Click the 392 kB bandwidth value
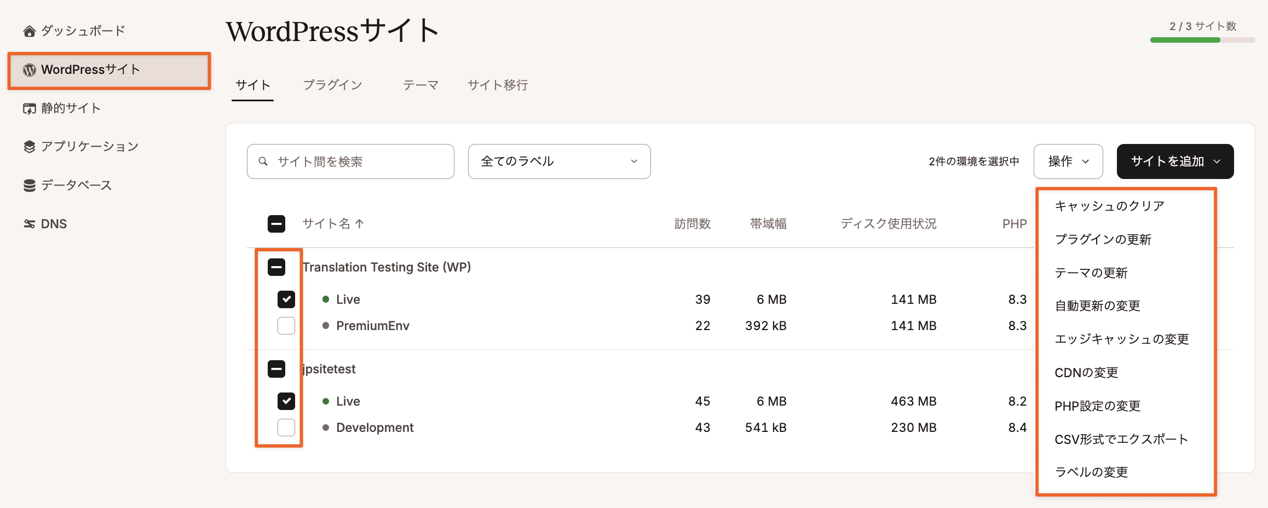Image resolution: width=1268 pixels, height=508 pixels. pyautogui.click(x=766, y=326)
